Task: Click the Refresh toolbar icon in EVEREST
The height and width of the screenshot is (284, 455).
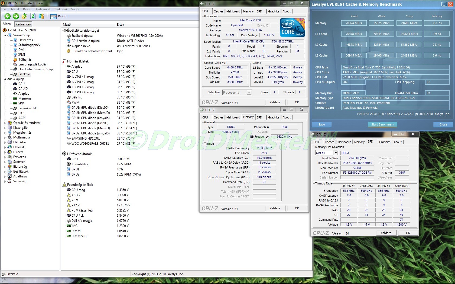Action: (33, 16)
